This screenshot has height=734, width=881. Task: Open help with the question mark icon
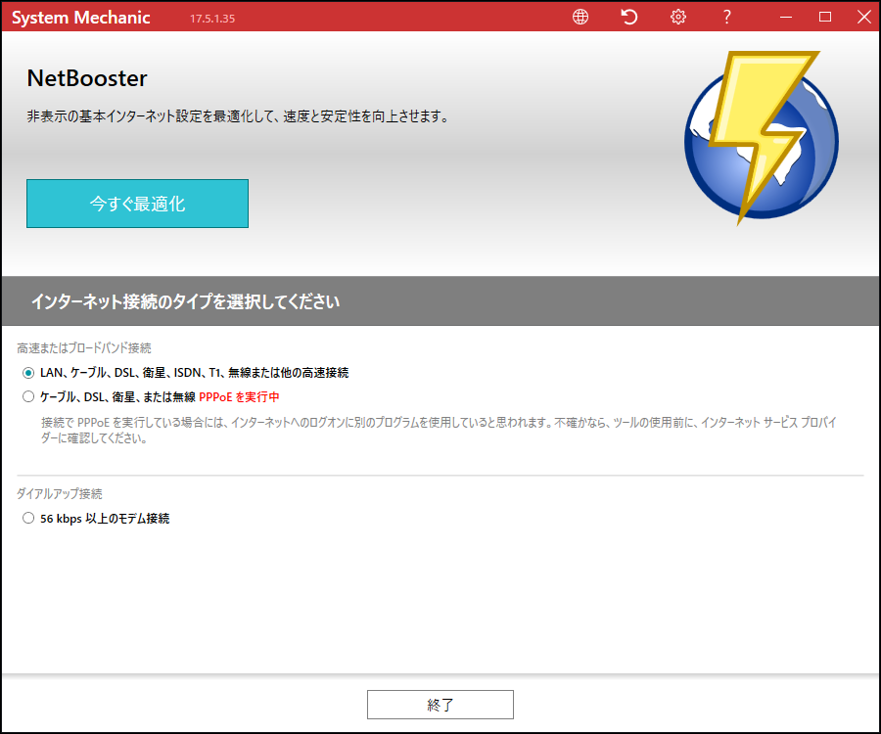tap(726, 17)
